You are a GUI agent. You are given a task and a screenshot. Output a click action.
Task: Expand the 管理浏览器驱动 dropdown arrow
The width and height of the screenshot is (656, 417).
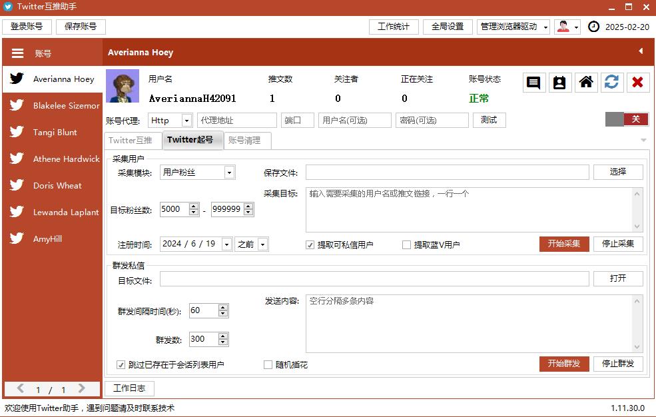click(x=545, y=27)
